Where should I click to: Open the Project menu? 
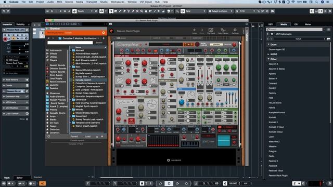point(40,2)
